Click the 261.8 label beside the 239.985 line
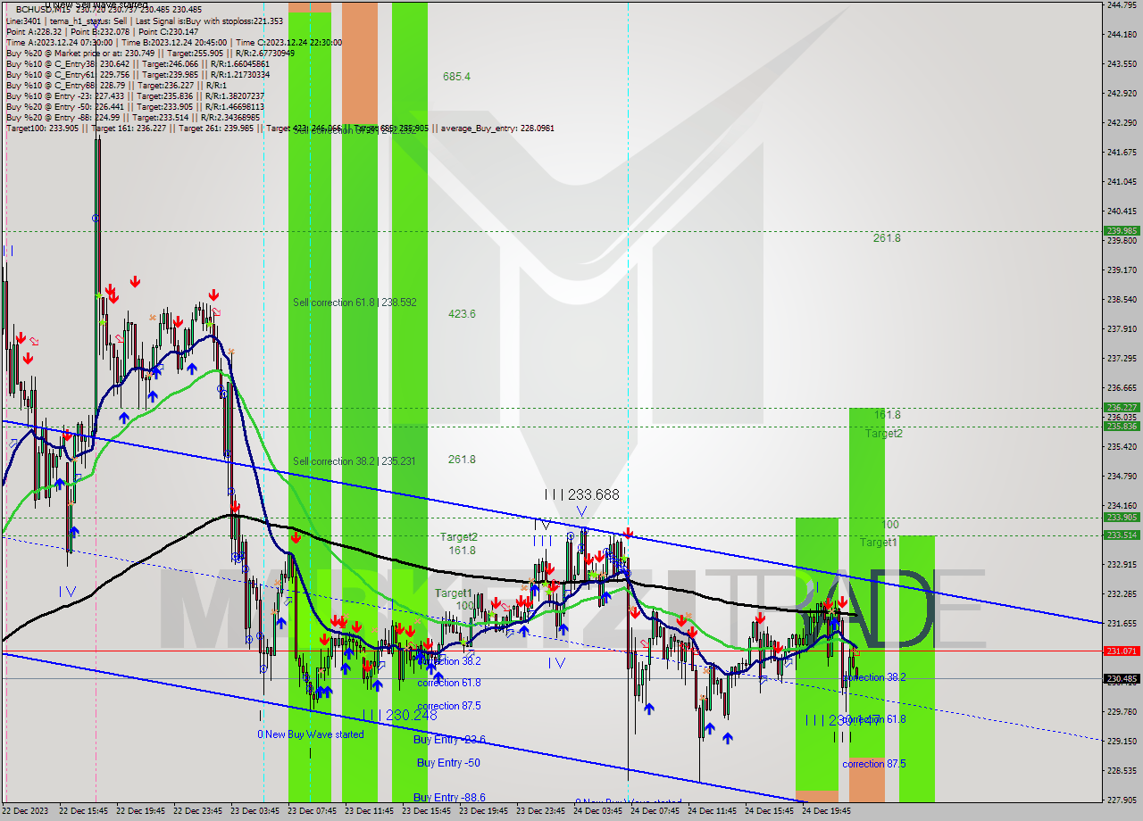The width and height of the screenshot is (1143, 821). tap(887, 238)
